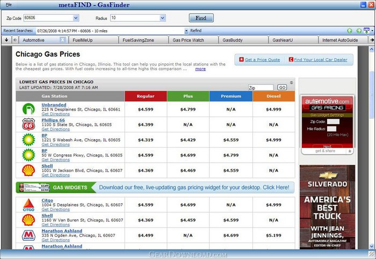Switch to the Gas Price Watch tab
This screenshot has width=376, height=259.
[193, 40]
